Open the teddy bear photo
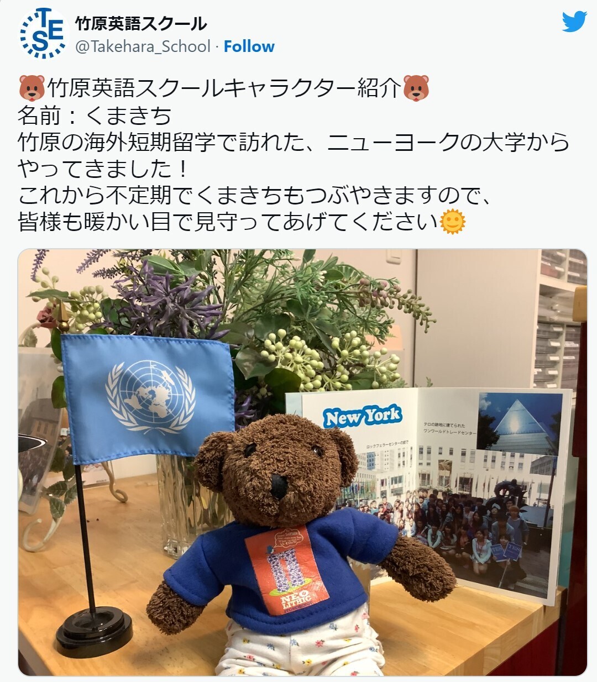 302,462
